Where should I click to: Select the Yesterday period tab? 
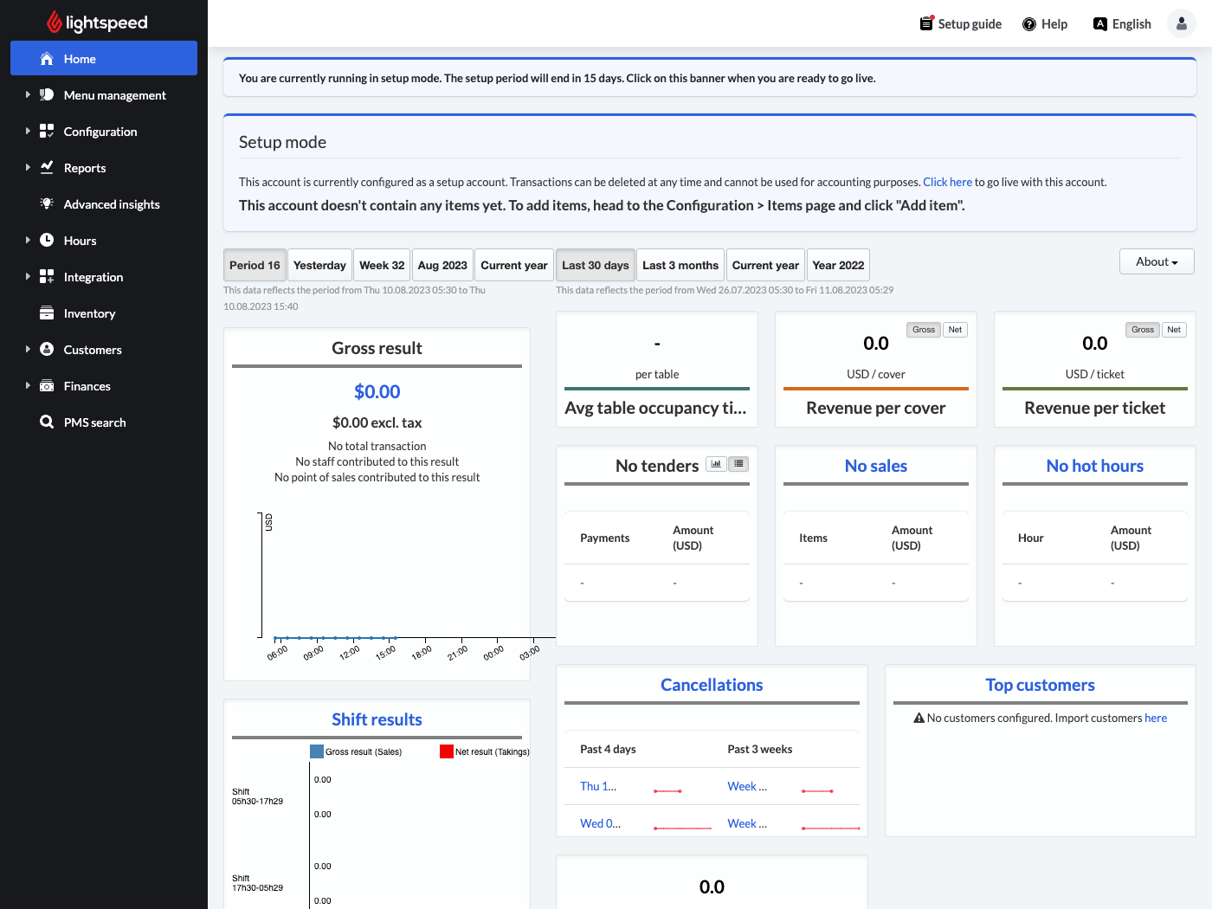point(319,266)
